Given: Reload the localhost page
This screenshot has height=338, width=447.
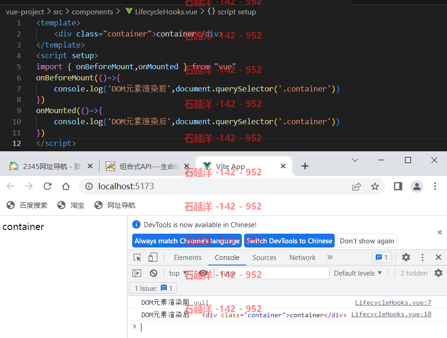Looking at the screenshot, I should click(47, 186).
